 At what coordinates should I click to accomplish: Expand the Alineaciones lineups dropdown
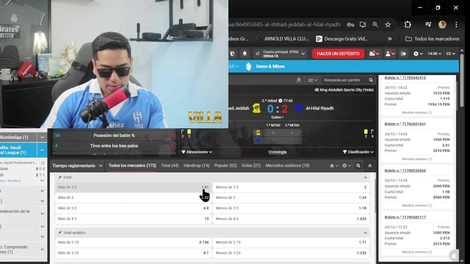click(x=197, y=152)
